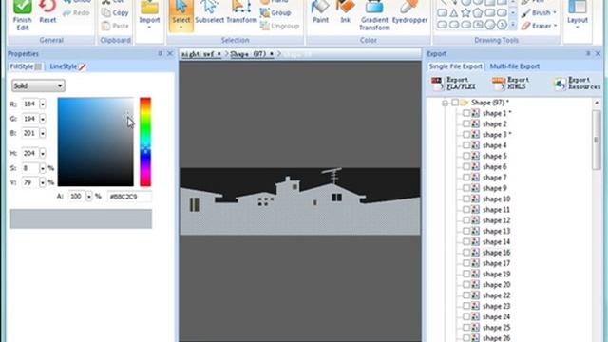Enable the shape 3 checkbox
This screenshot has height=342, width=608.
(x=466, y=135)
